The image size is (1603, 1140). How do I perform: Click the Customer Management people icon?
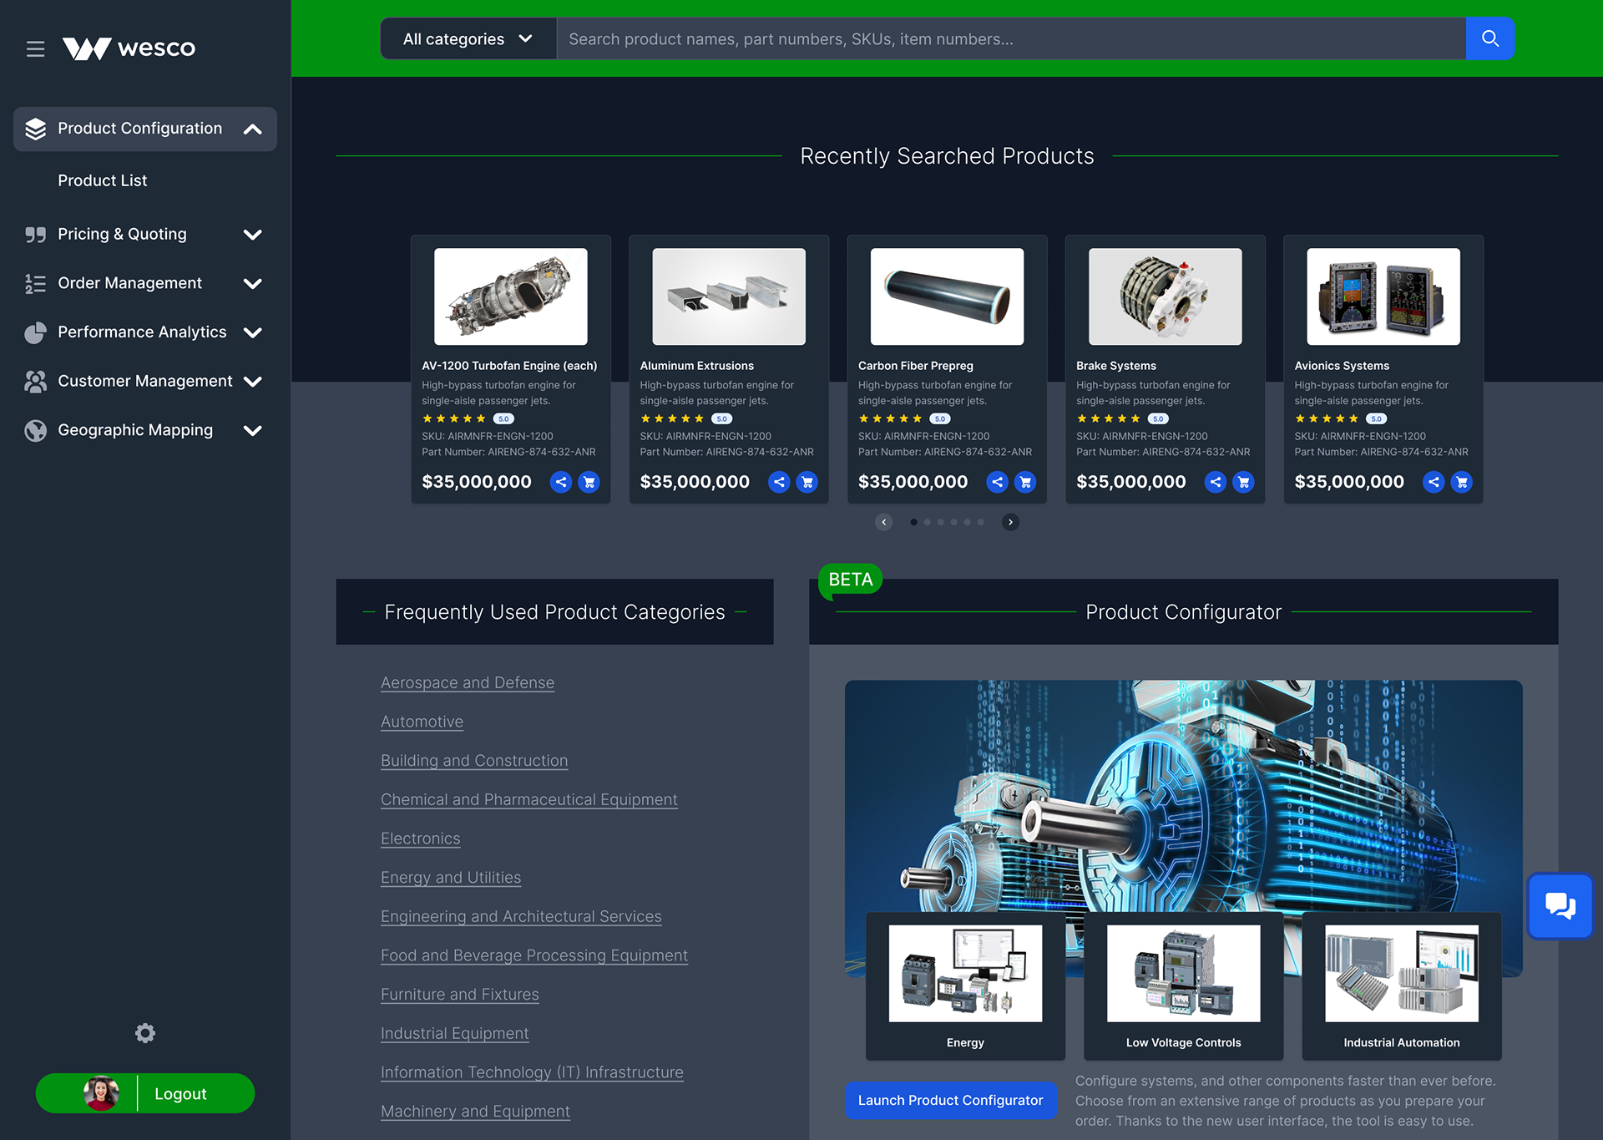pos(35,382)
